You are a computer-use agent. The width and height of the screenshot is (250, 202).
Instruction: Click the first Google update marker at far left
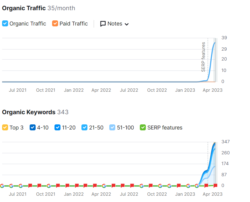[2, 186]
